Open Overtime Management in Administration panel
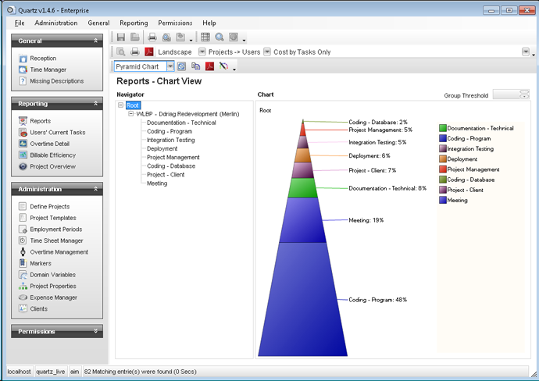The image size is (539, 381). tap(59, 252)
